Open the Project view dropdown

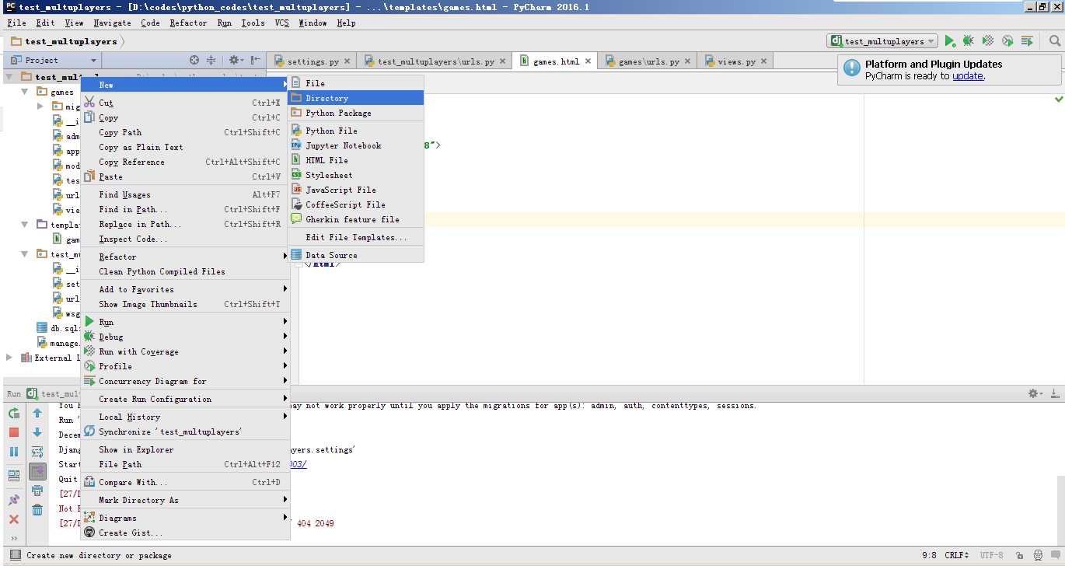pos(54,60)
